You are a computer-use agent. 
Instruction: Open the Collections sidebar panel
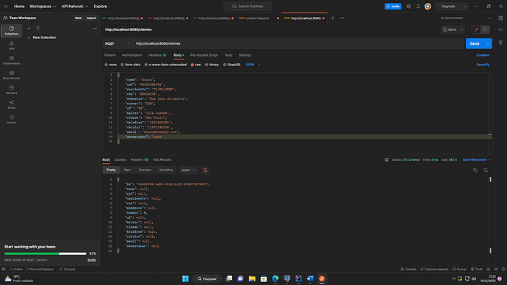tap(11, 31)
